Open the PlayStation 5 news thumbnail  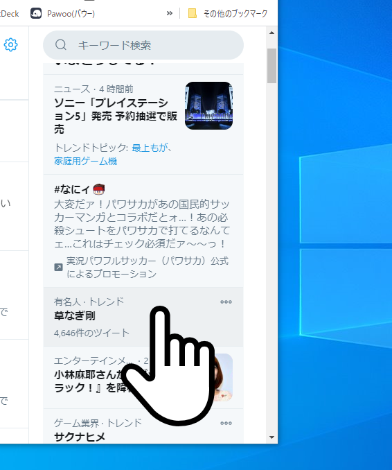point(208,105)
